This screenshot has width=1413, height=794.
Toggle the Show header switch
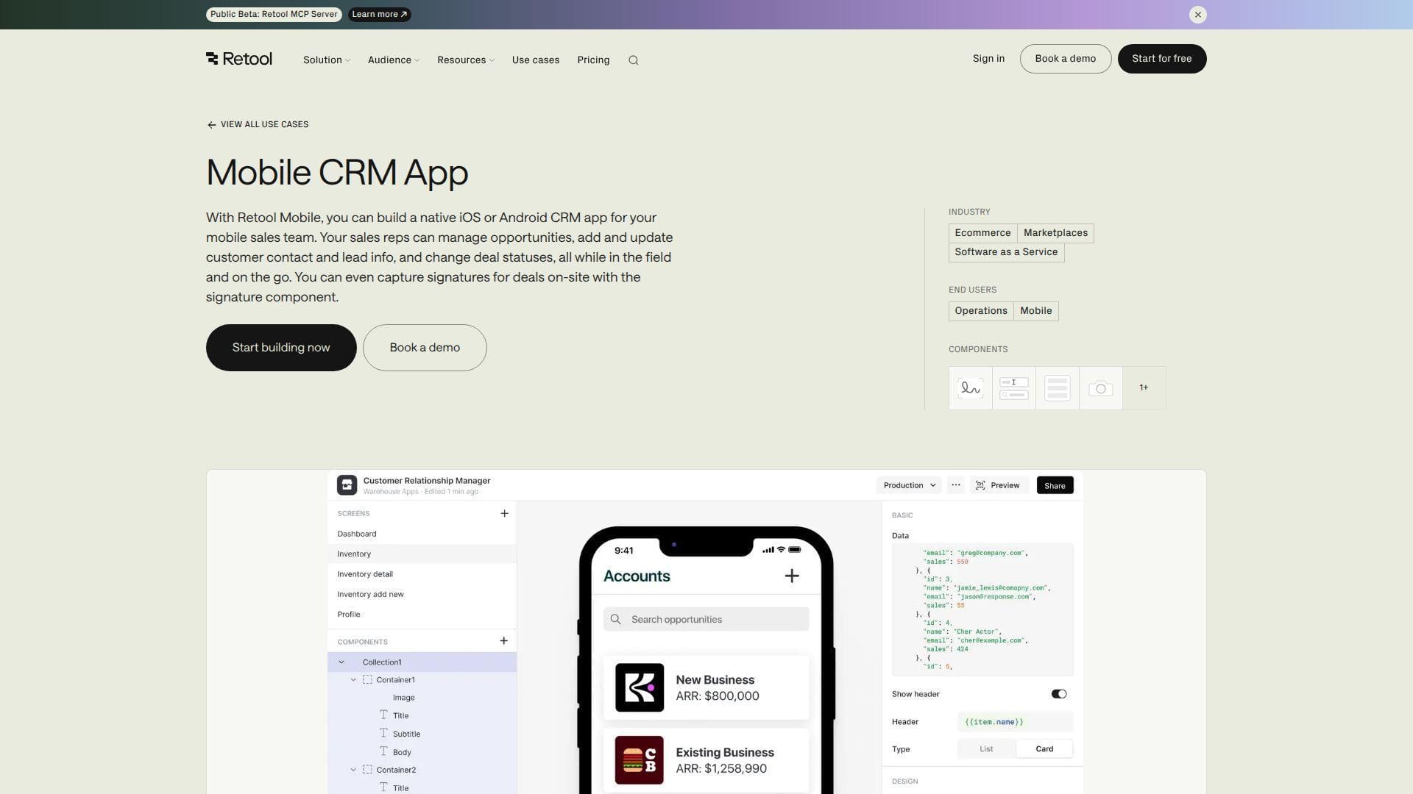[x=1059, y=694]
